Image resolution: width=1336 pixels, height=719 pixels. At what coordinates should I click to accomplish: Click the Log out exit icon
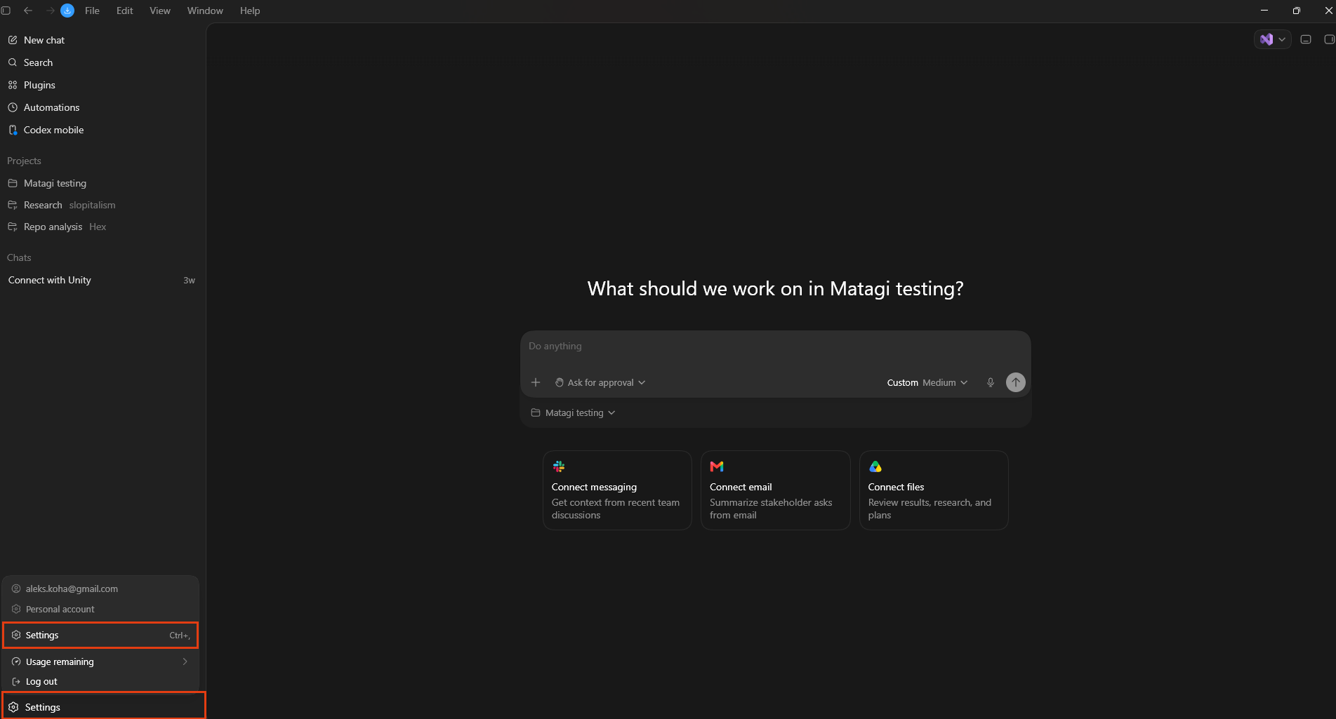click(16, 681)
